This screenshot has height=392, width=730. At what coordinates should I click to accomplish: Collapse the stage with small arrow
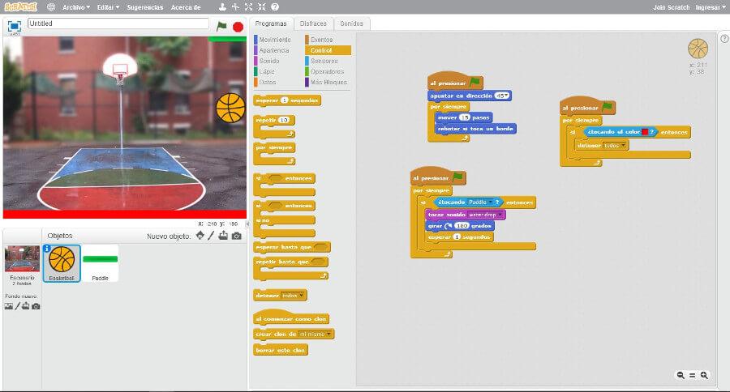247,224
